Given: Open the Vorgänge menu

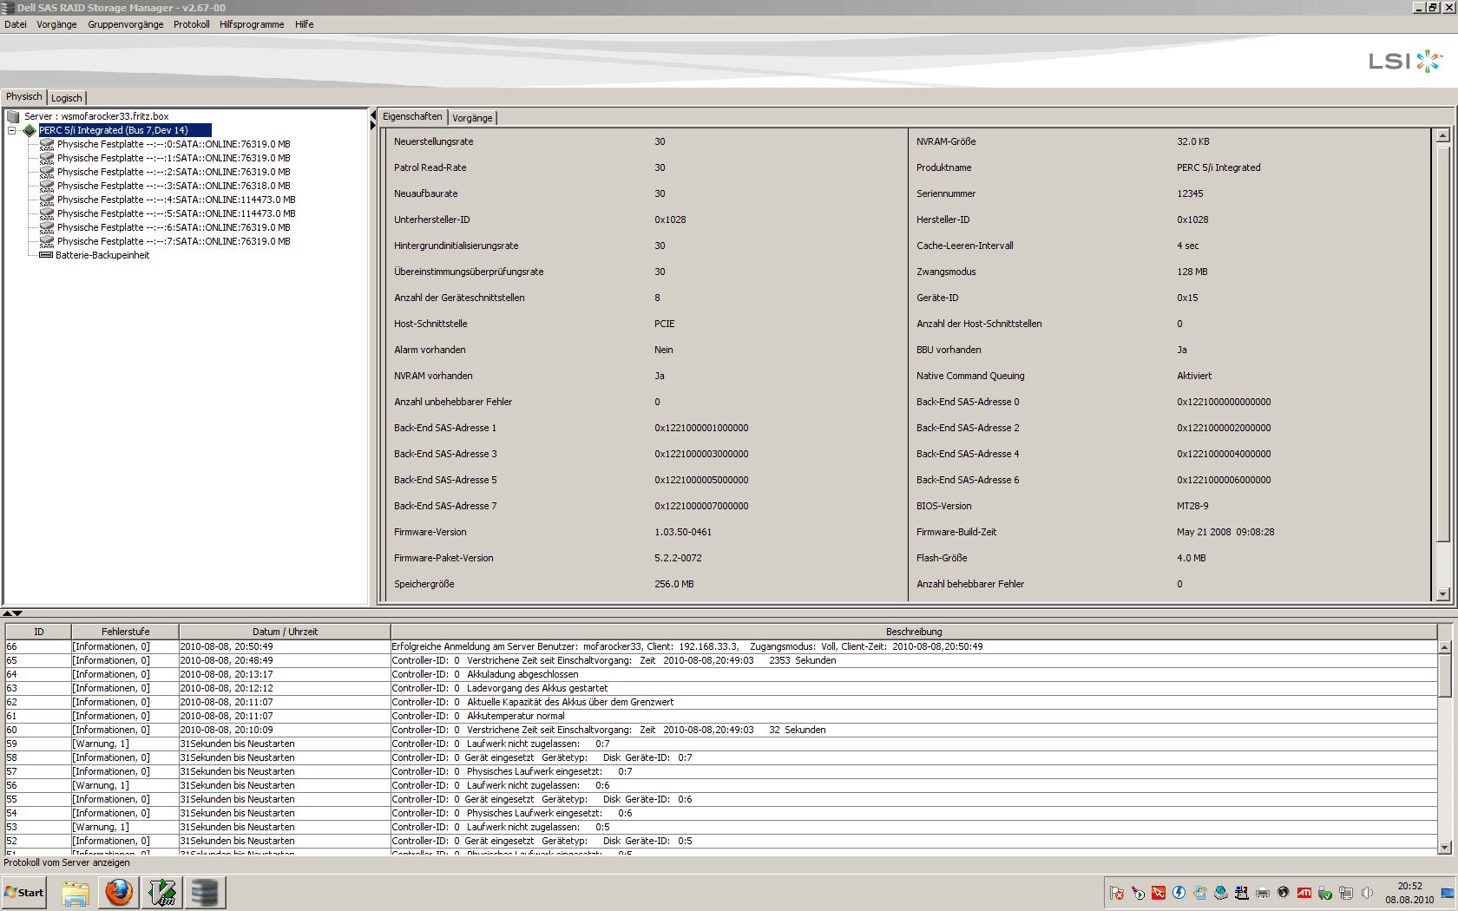Looking at the screenshot, I should (56, 24).
